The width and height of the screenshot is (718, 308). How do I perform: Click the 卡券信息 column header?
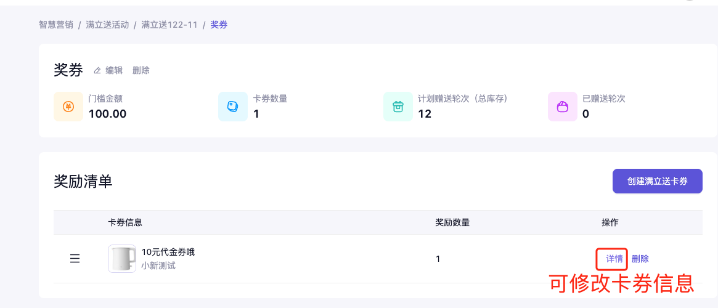(125, 222)
